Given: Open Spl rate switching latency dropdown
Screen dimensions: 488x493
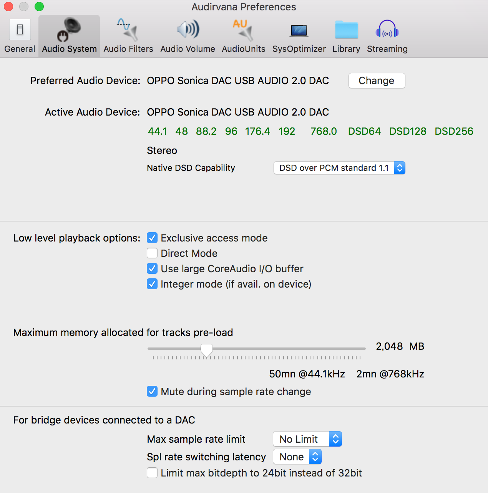Looking at the screenshot, I should click(297, 457).
